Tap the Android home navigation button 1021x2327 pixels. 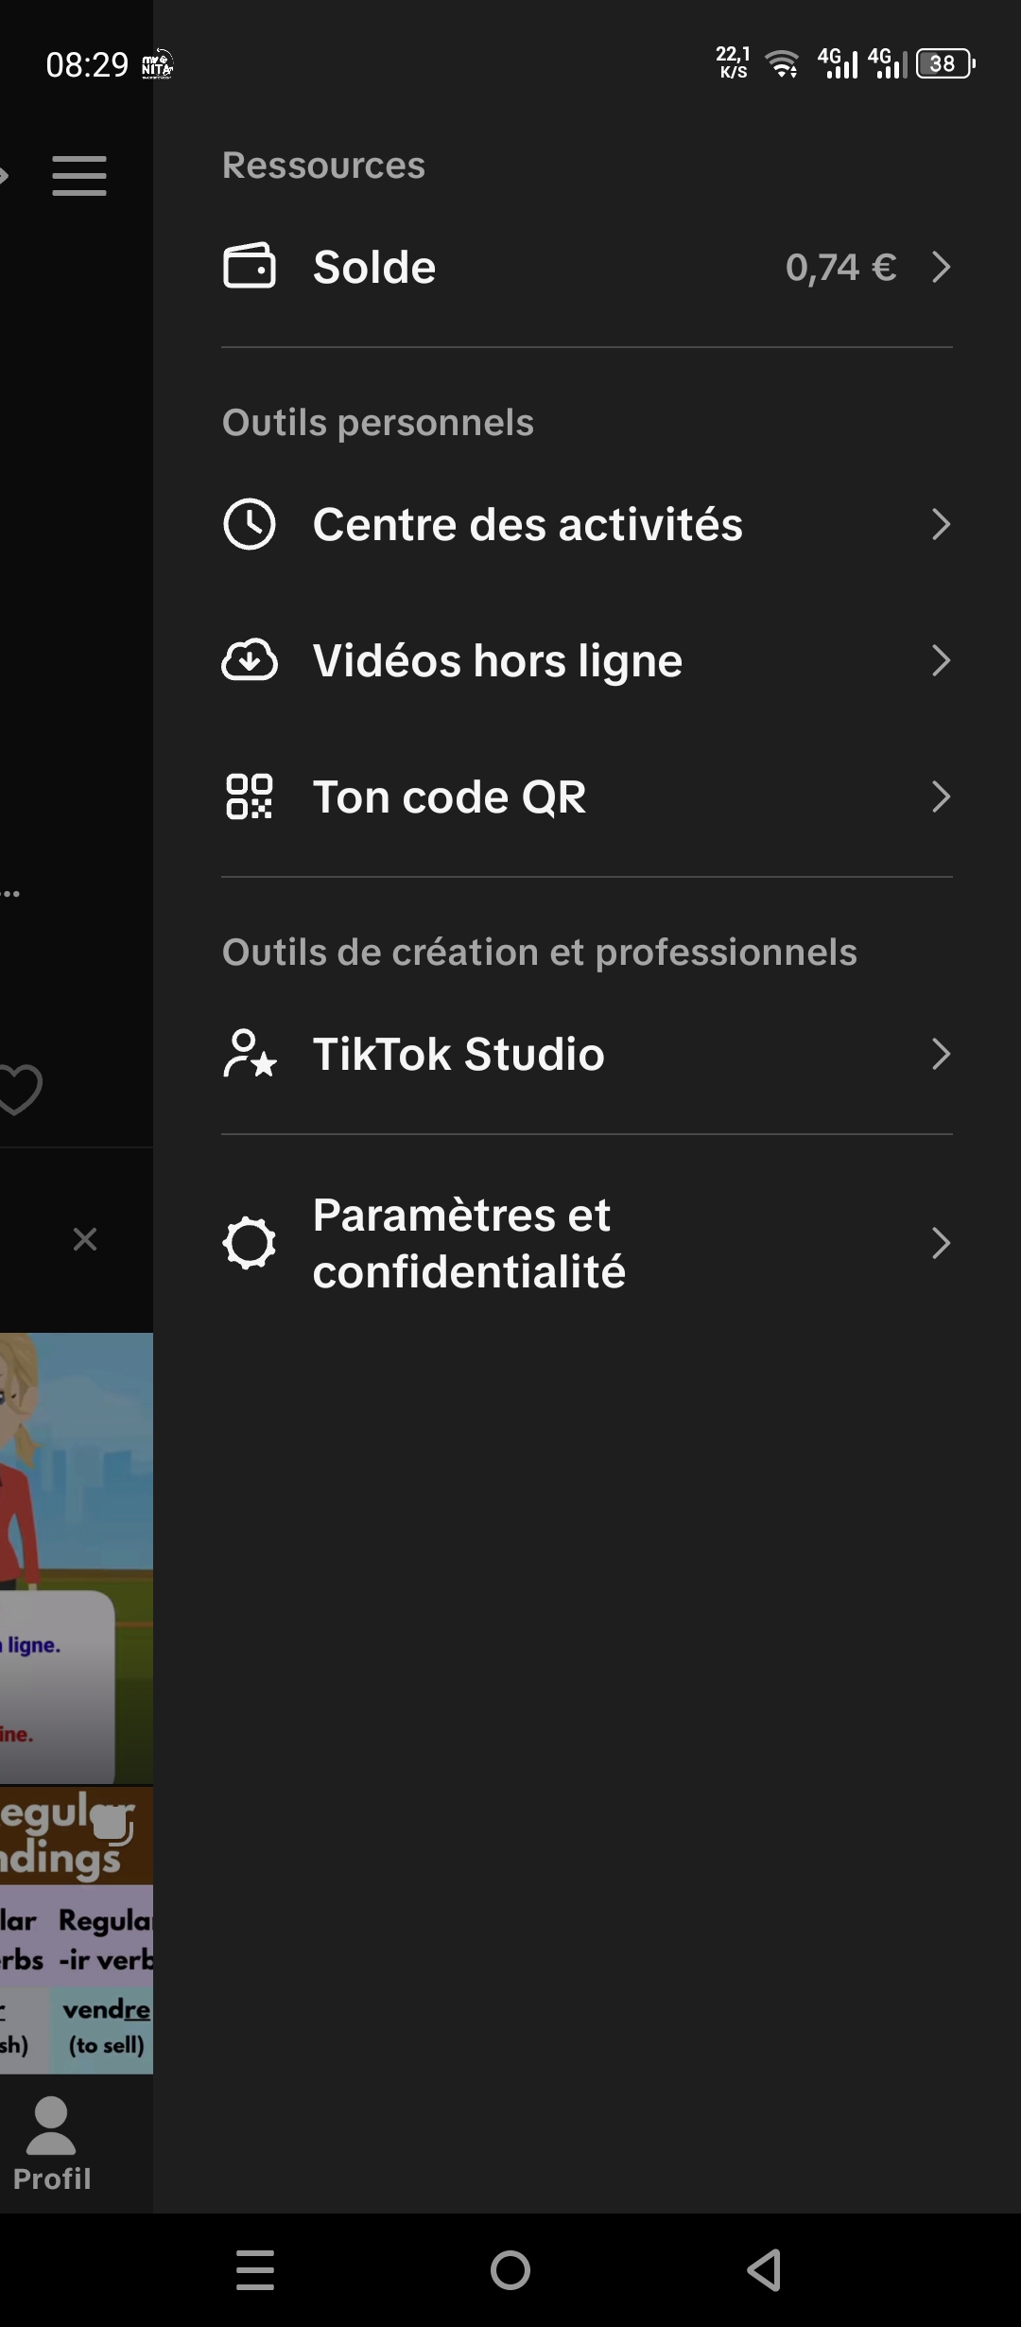510,2270
